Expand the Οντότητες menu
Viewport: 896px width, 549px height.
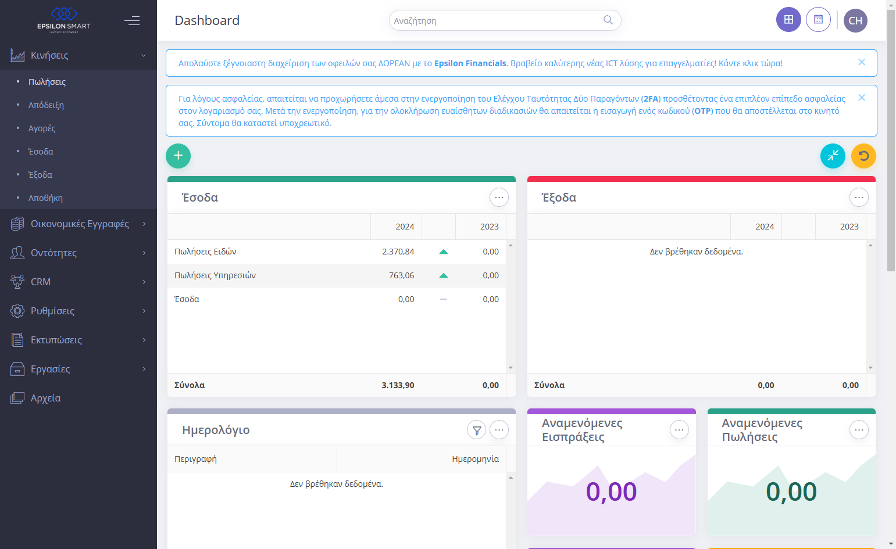(78, 253)
